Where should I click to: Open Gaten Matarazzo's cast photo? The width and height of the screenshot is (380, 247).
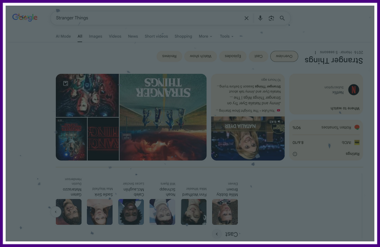pos(68,212)
